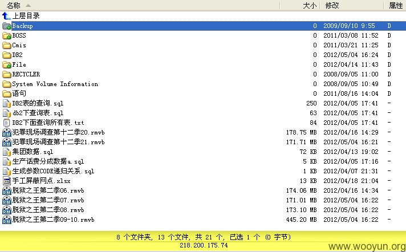Select file 脱狱之王第二季09-10.rmvb
The image size is (406, 252).
tap(54, 220)
